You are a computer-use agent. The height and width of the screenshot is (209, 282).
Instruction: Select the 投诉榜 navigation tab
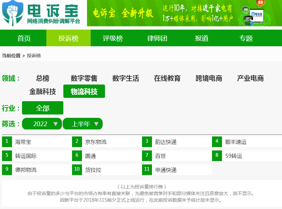pos(69,38)
